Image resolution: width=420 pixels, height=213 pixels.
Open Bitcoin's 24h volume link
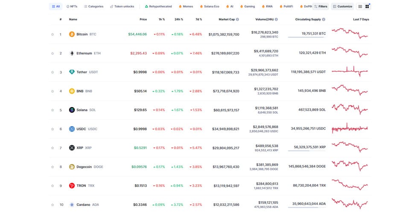coord(265,32)
